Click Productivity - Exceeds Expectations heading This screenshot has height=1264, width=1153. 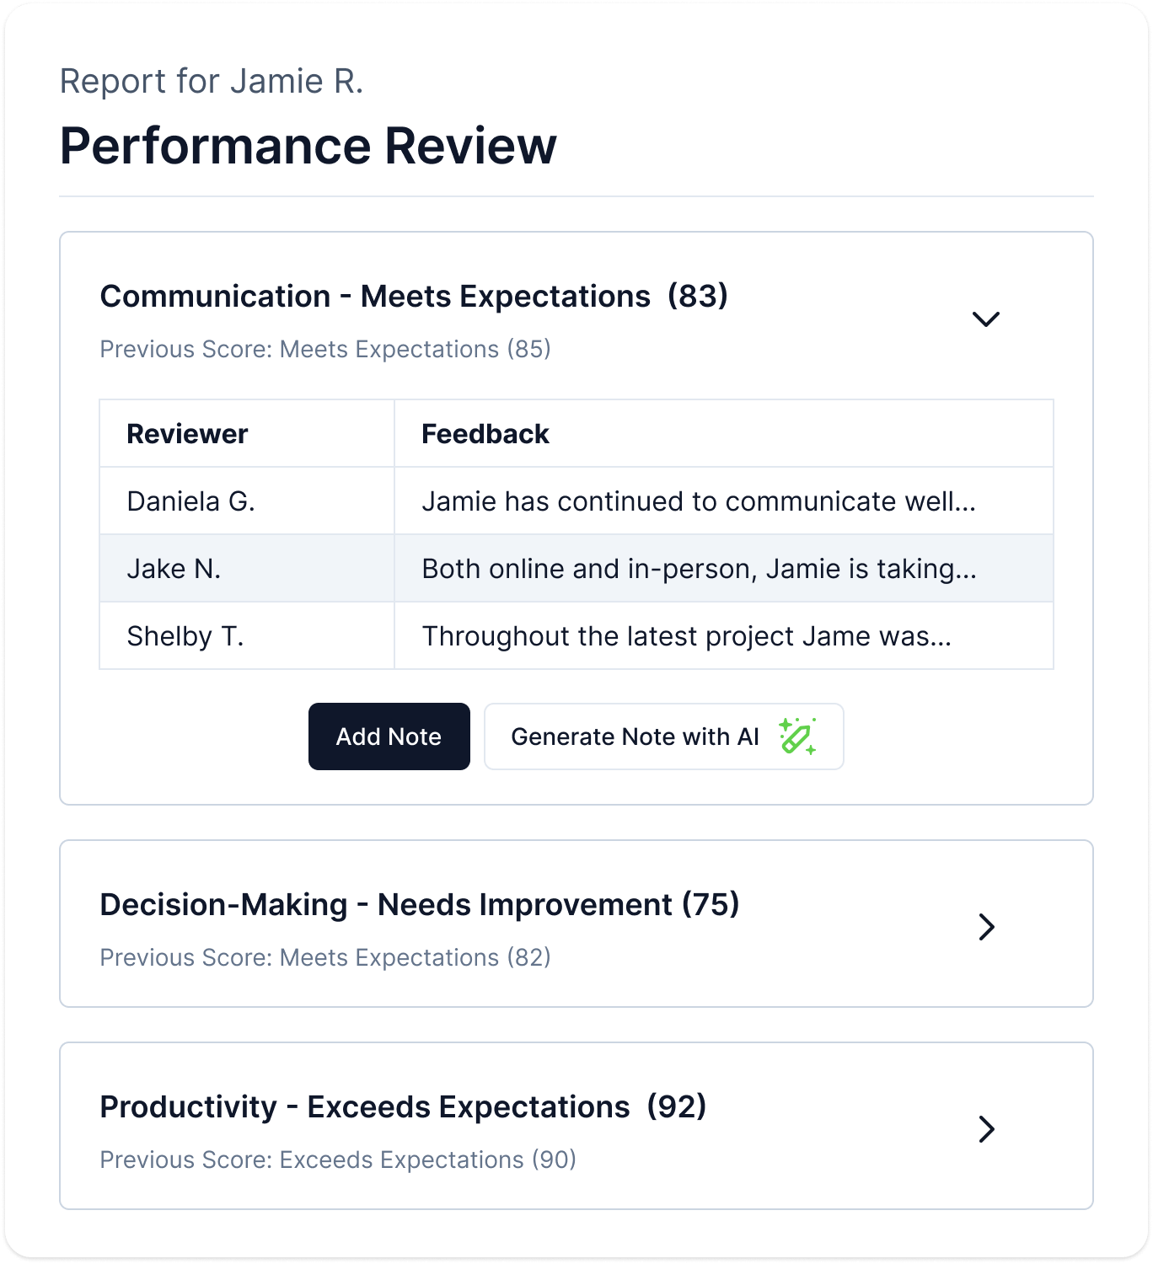coord(403,1107)
